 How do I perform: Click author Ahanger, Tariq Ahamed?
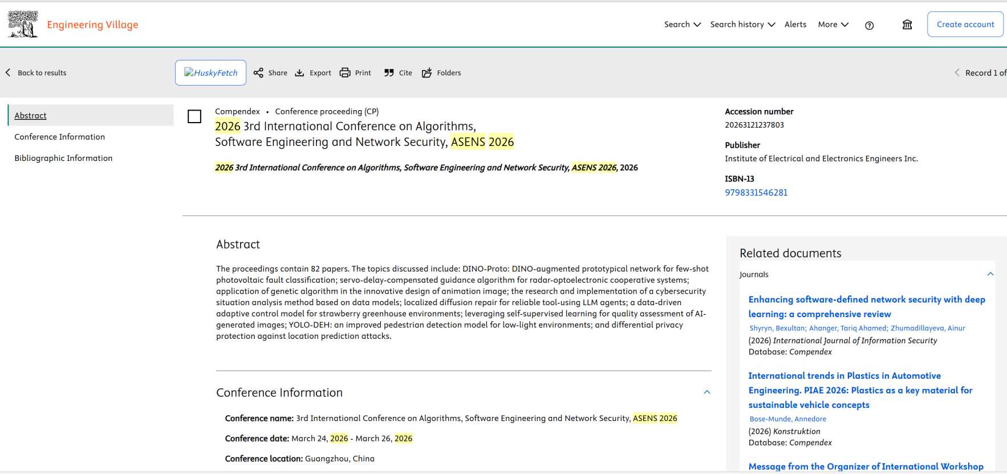coord(848,328)
